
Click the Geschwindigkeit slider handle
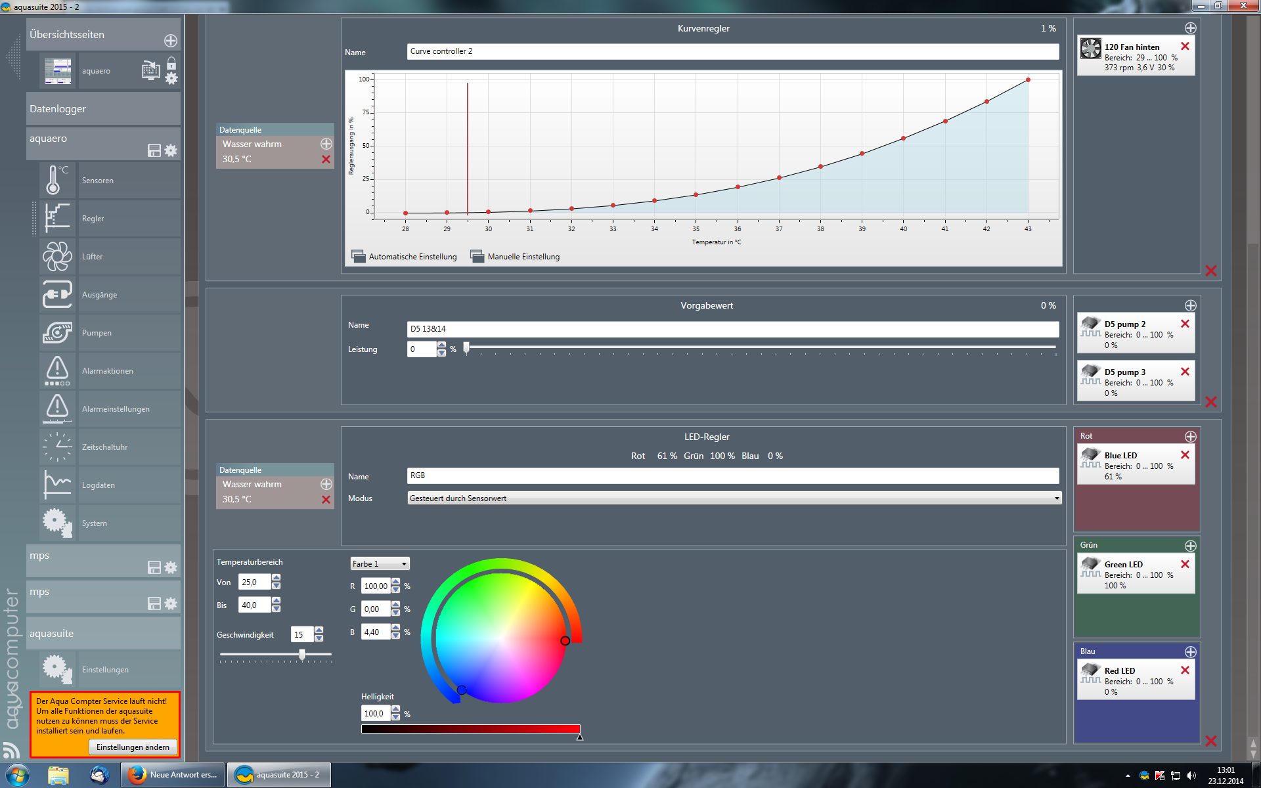pos(302,654)
